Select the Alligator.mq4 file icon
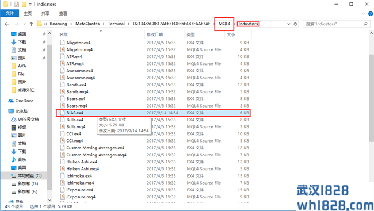The width and height of the screenshot is (374, 211). click(62, 49)
